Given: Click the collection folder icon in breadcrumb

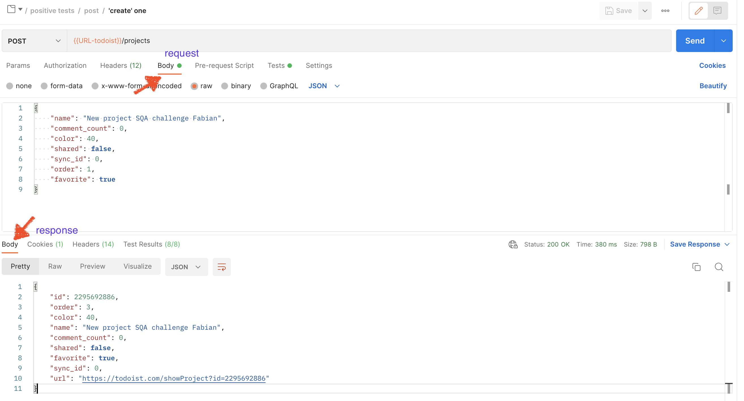Looking at the screenshot, I should [11, 9].
